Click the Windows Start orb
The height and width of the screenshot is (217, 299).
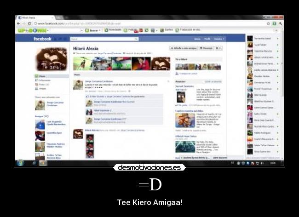click(x=20, y=163)
